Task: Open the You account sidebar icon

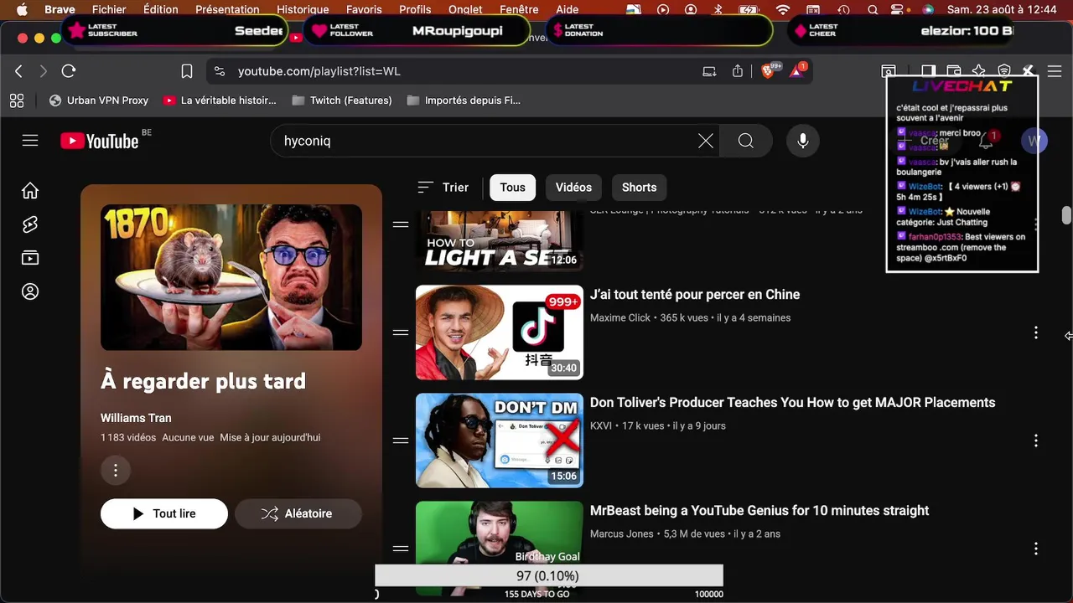Action: pos(30,291)
